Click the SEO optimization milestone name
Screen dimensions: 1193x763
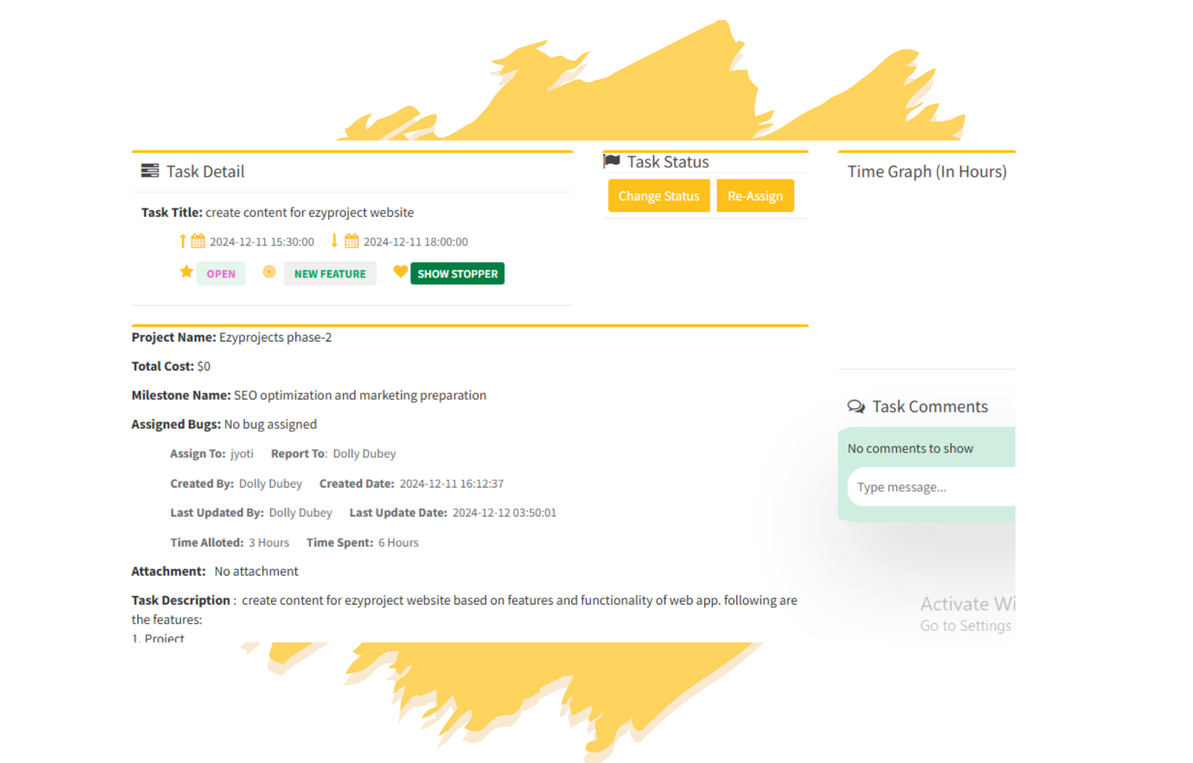[x=359, y=395]
